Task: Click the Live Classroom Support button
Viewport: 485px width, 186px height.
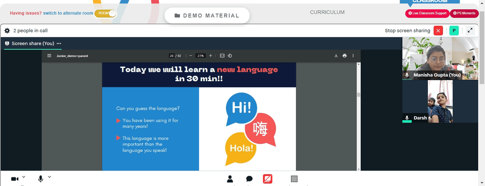Action: pos(427,13)
